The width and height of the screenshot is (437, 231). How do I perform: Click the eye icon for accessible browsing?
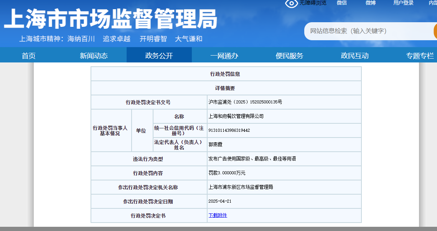pyautogui.click(x=291, y=3)
